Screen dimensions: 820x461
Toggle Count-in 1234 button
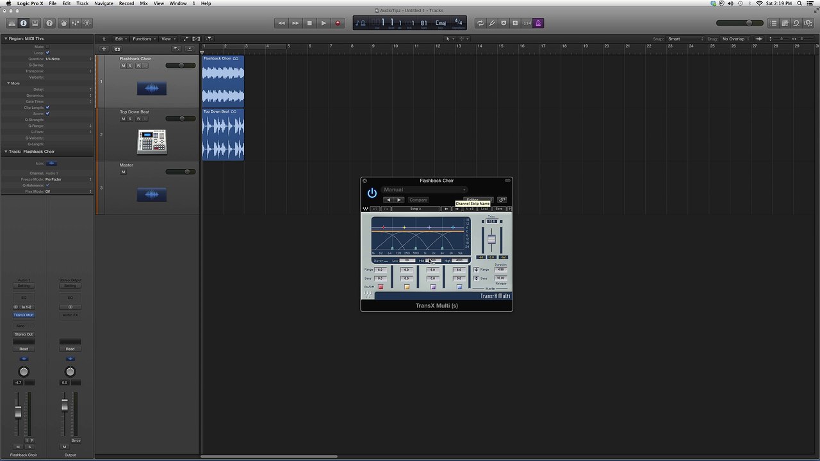pos(527,23)
